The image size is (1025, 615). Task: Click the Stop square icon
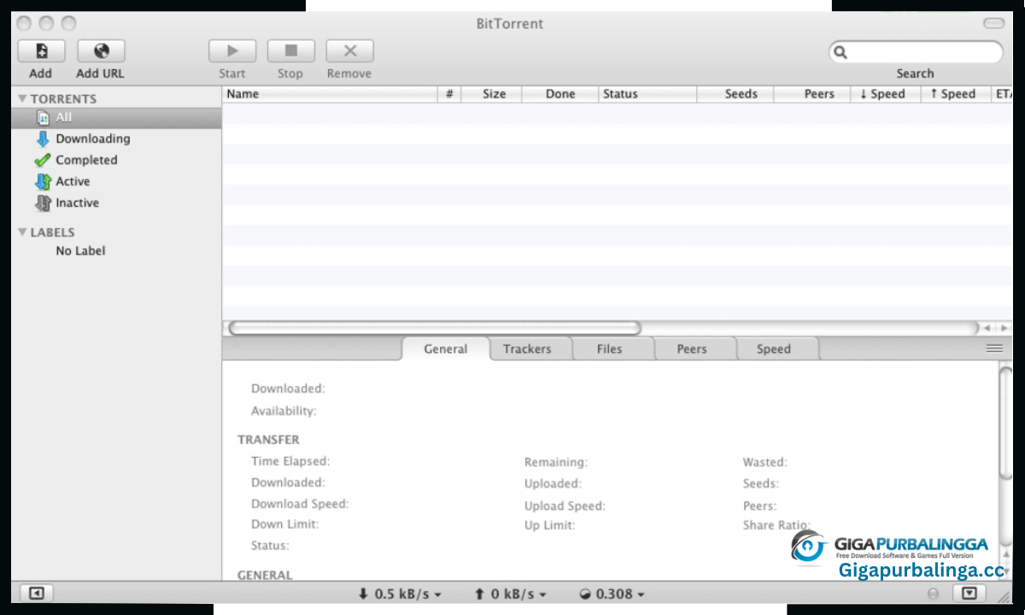coord(290,51)
